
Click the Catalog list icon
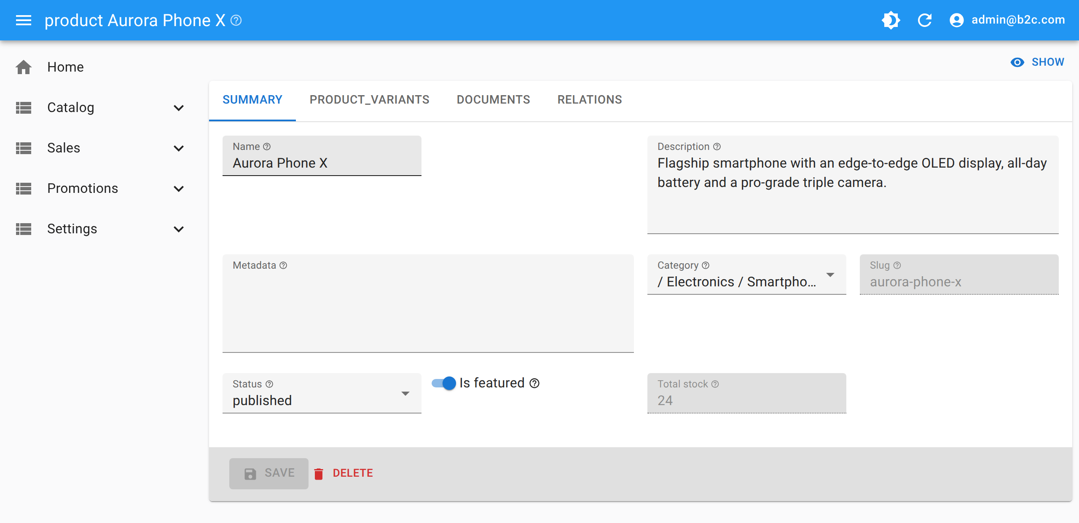tap(24, 107)
